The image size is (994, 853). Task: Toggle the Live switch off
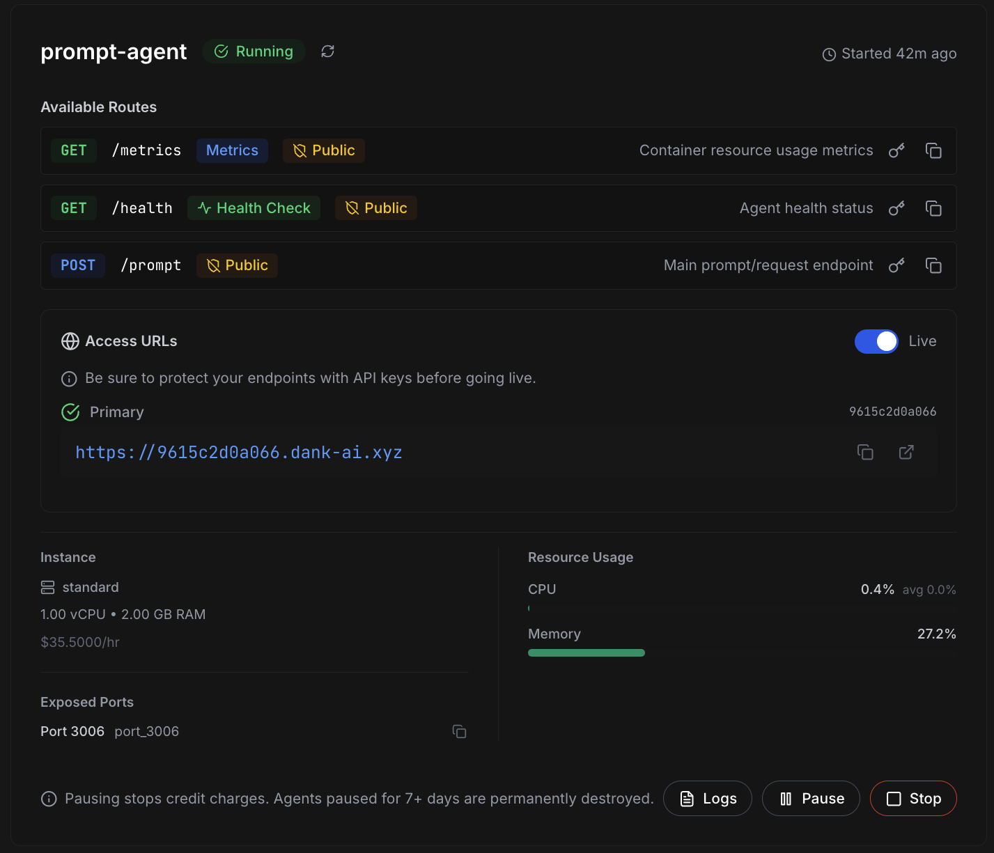coord(876,341)
